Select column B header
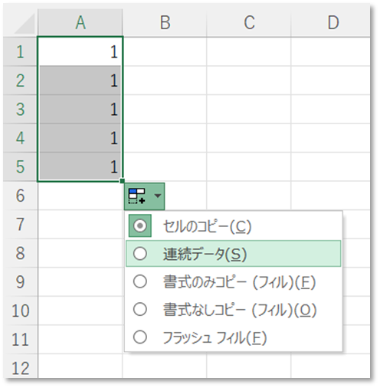Image resolution: width=380 pixels, height=388 pixels. pos(165,22)
